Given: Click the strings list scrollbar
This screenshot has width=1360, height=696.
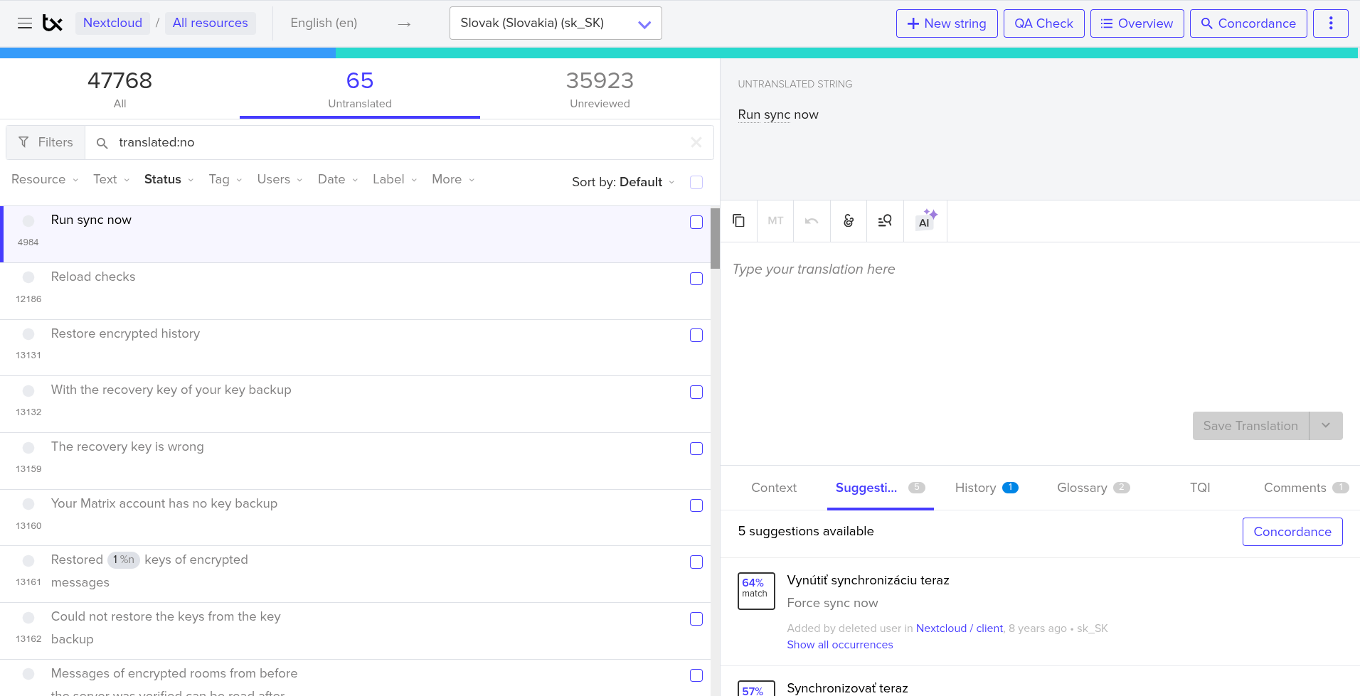Looking at the screenshot, I should (x=715, y=239).
